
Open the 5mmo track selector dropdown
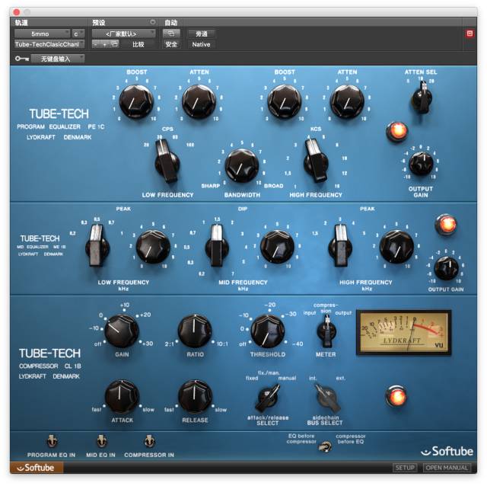click(43, 34)
